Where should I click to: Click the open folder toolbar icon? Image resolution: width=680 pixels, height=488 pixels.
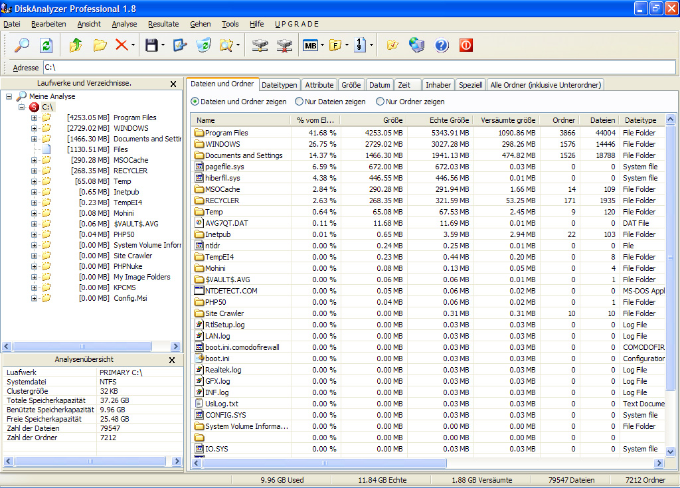coord(100,45)
